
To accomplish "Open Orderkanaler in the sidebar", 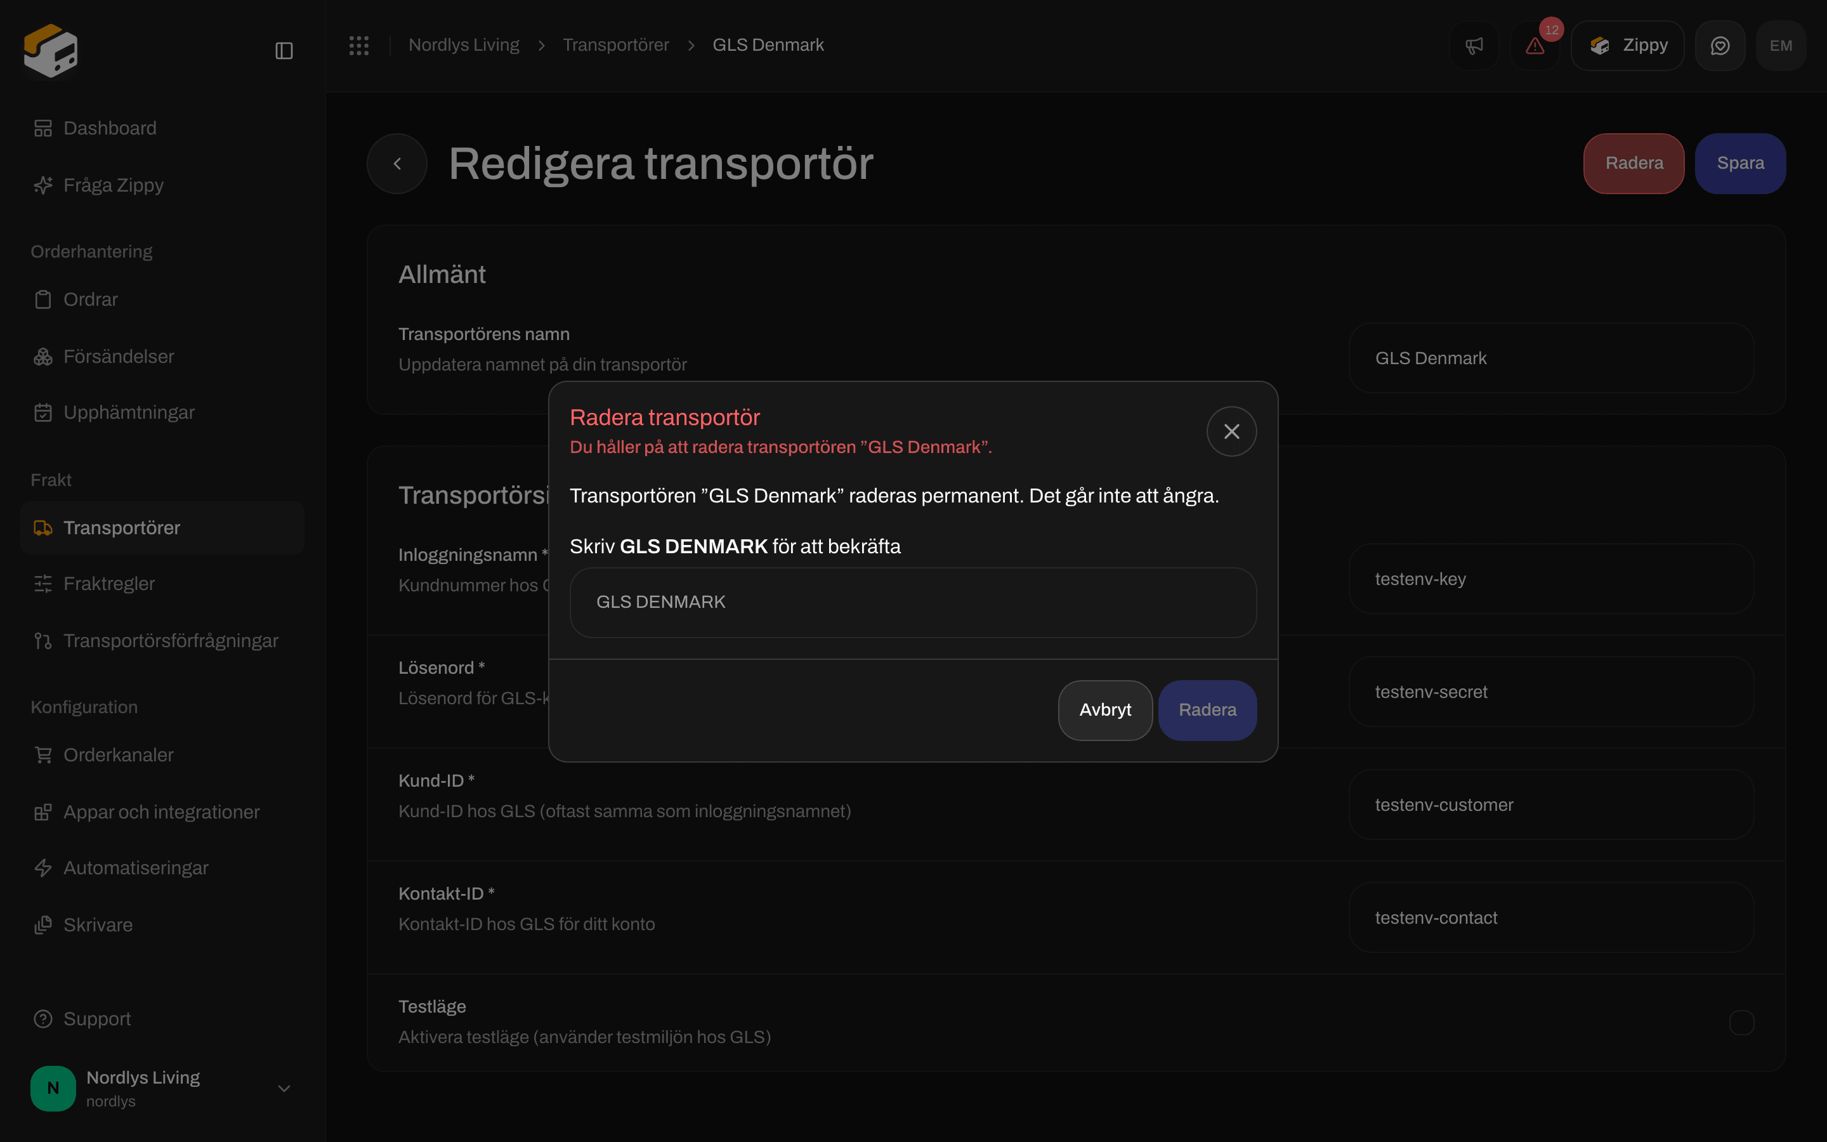I will pos(162,754).
